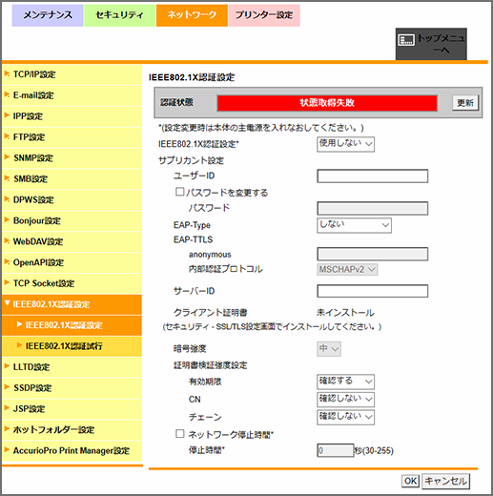493x496 pixels.
Task: Open the EAP-Type dropdown
Action: point(354,225)
